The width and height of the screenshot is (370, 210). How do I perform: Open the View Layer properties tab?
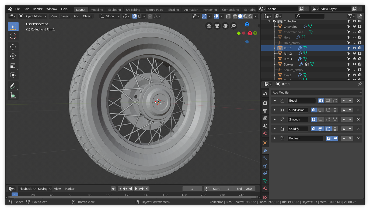(265, 118)
